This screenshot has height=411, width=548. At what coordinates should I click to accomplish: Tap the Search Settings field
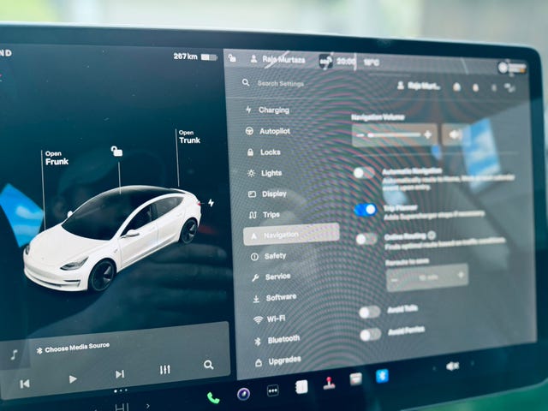pos(274,83)
